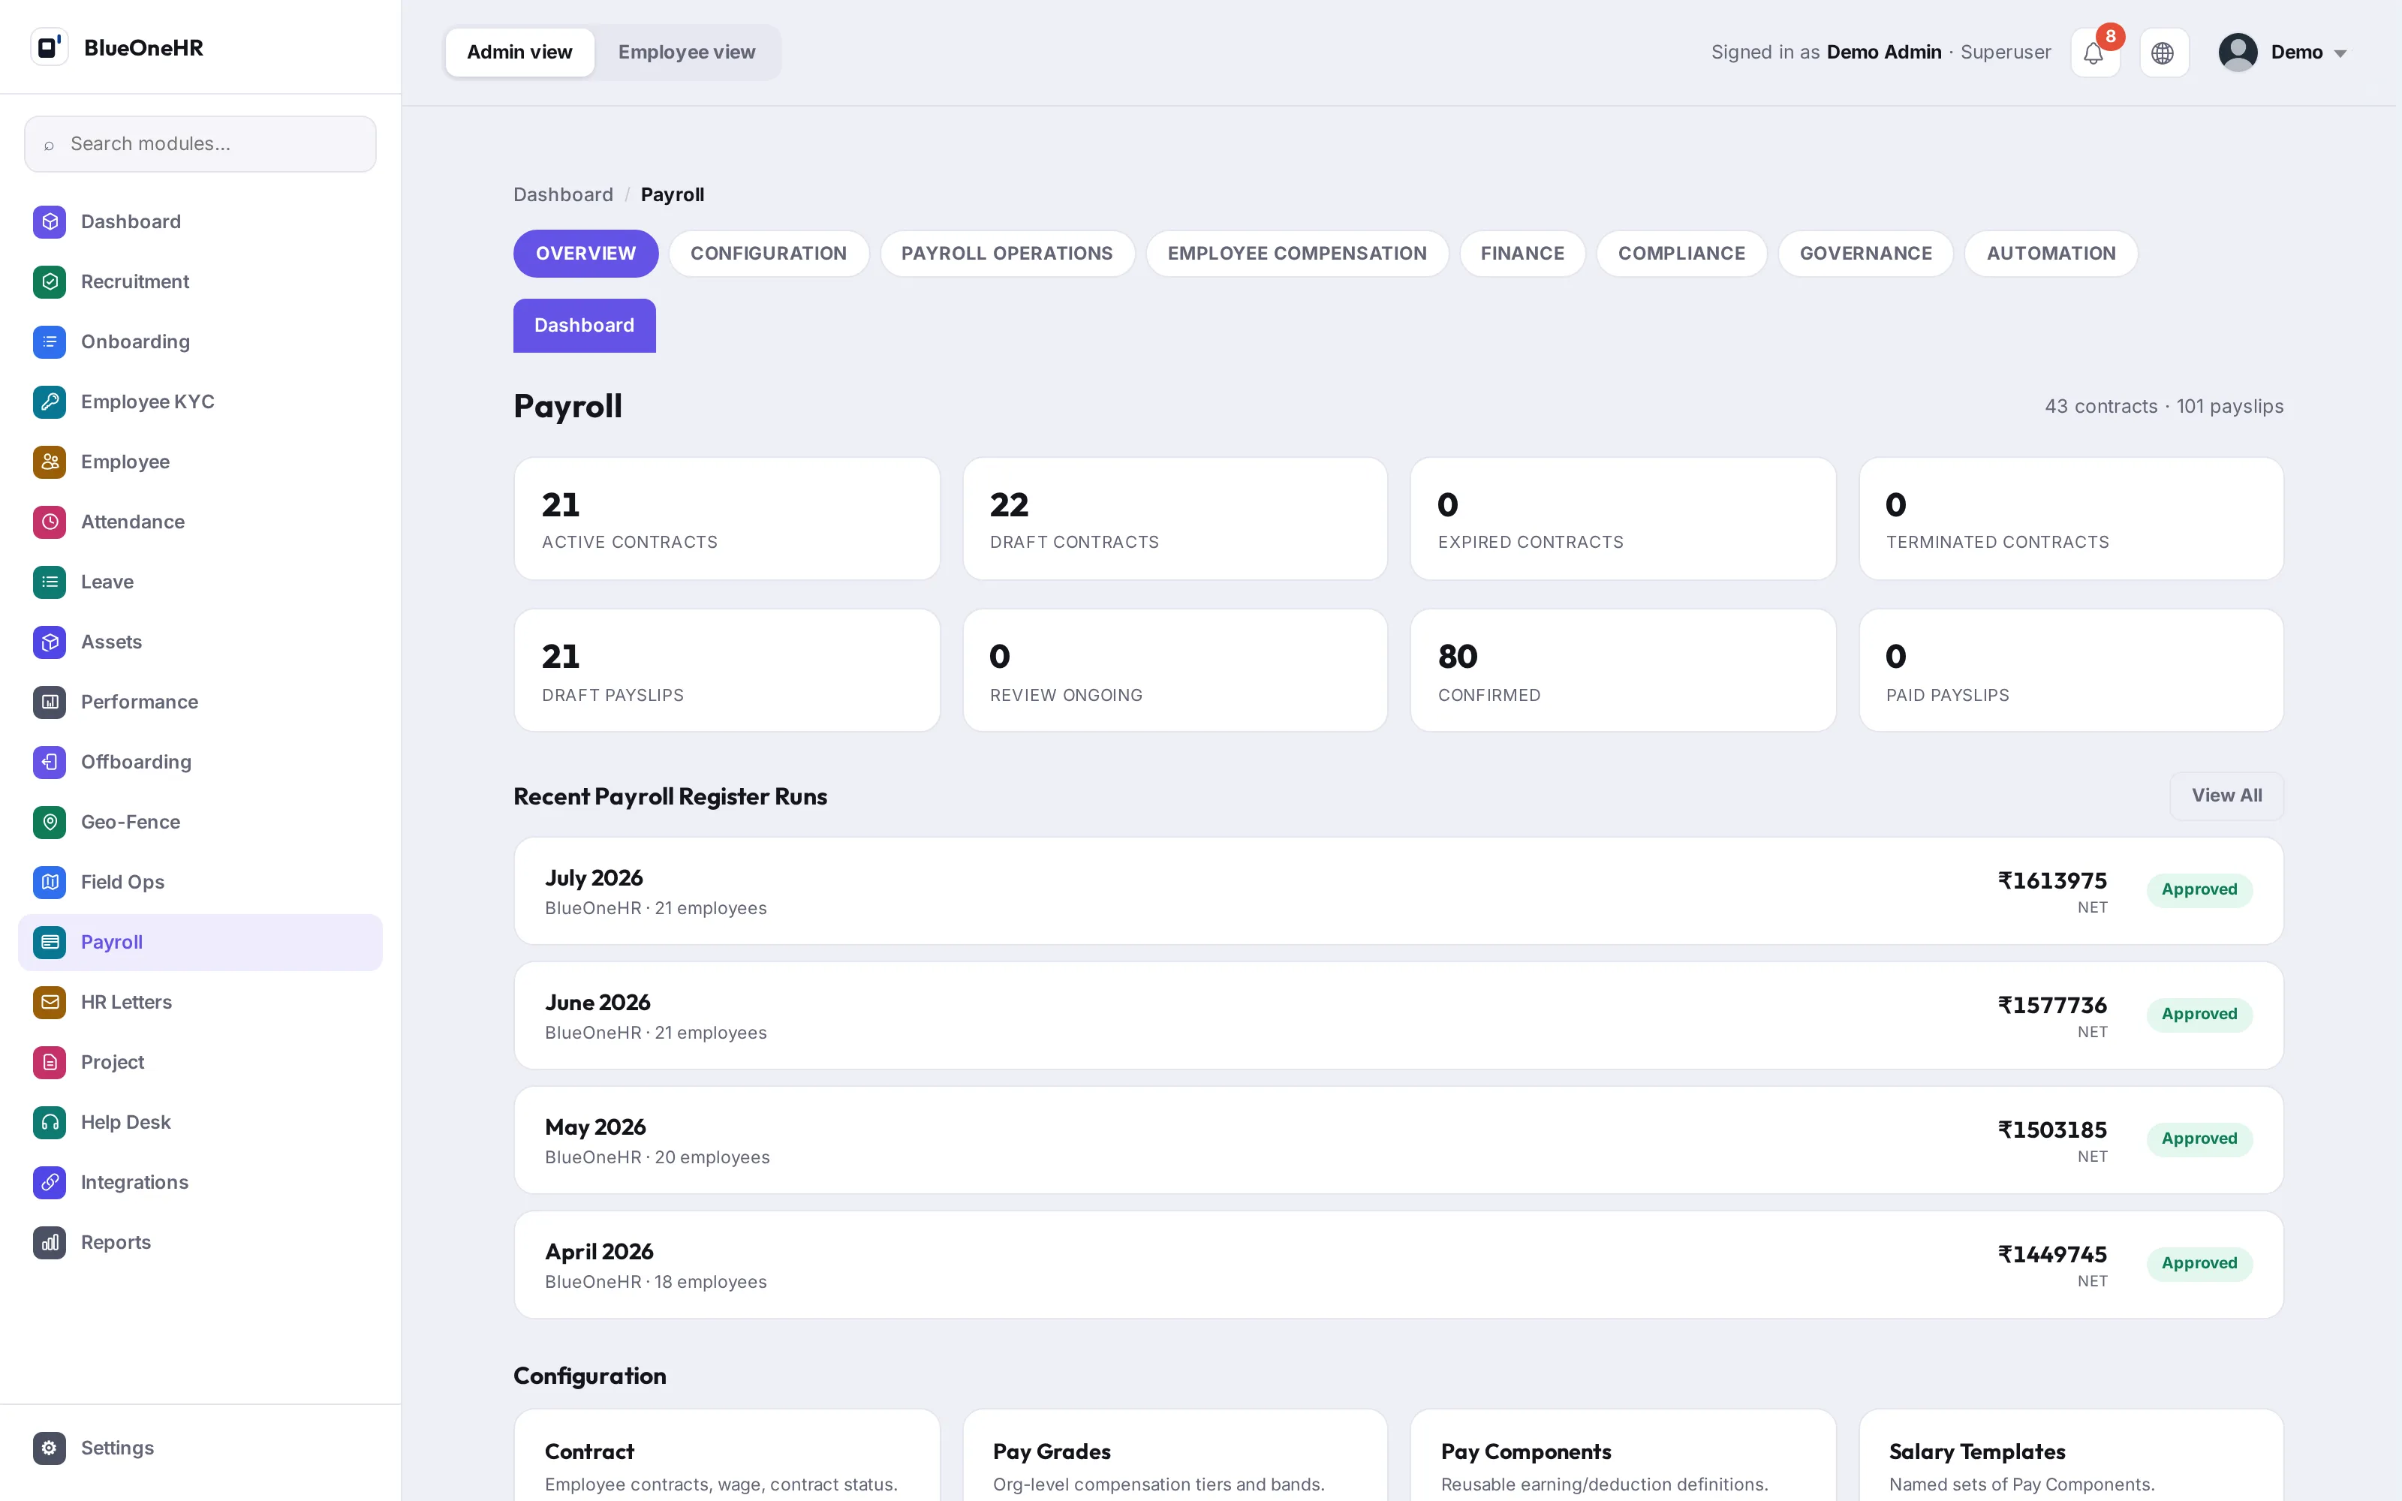Open the Settings gear icon
Image resolution: width=2402 pixels, height=1501 pixels.
tap(50, 1448)
